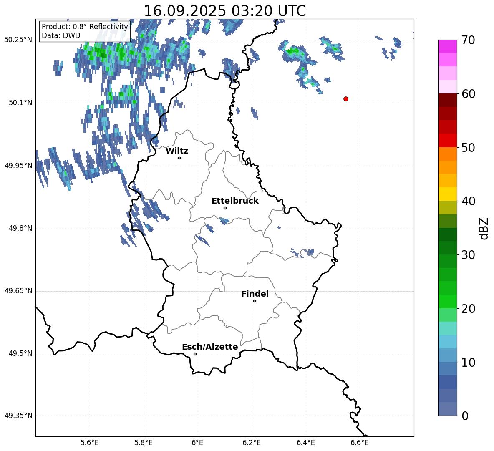Viewport: 494px width, 451px height.
Task: Click the 6.2°E longitude label
Action: click(252, 443)
